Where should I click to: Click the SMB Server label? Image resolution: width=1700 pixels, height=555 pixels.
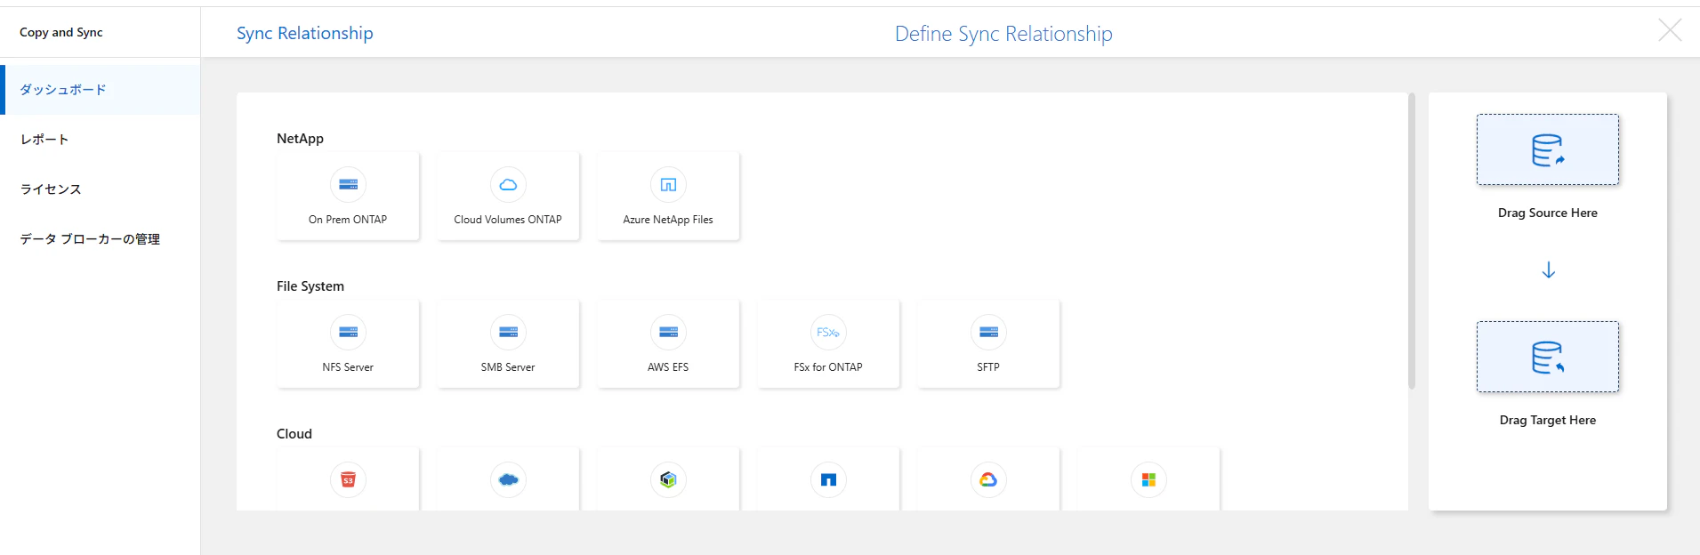(508, 367)
